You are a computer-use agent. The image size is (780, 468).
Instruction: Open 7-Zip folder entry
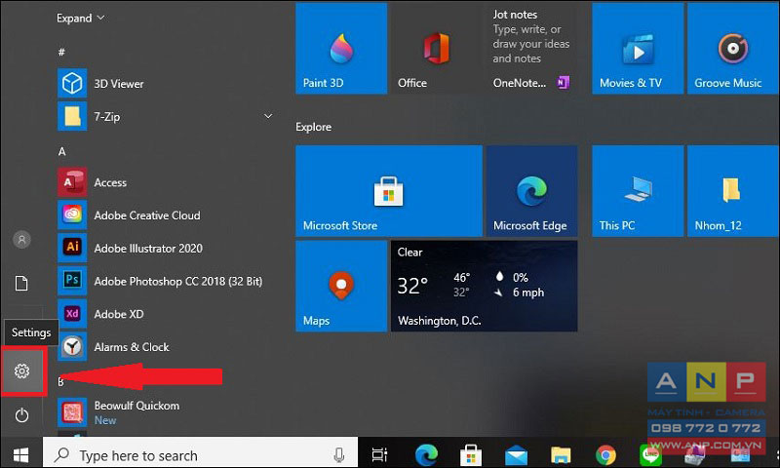click(x=164, y=116)
